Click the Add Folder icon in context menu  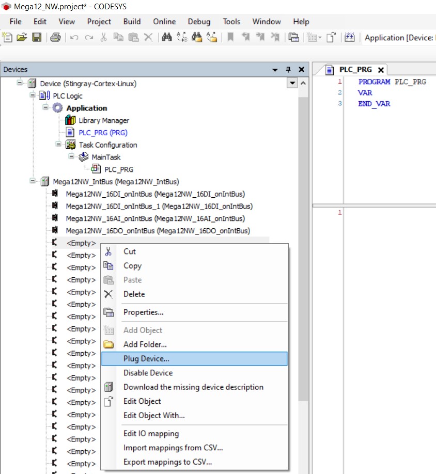click(108, 344)
